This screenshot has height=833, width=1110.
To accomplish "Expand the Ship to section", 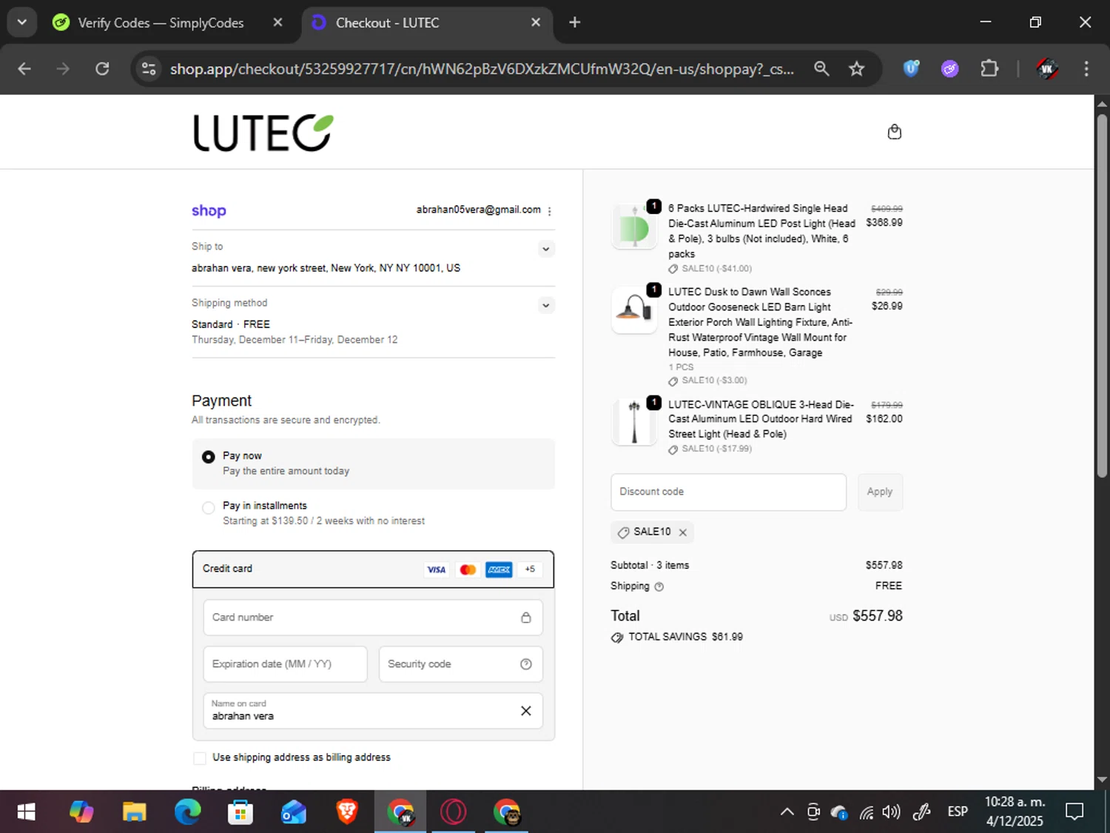I will [x=545, y=249].
